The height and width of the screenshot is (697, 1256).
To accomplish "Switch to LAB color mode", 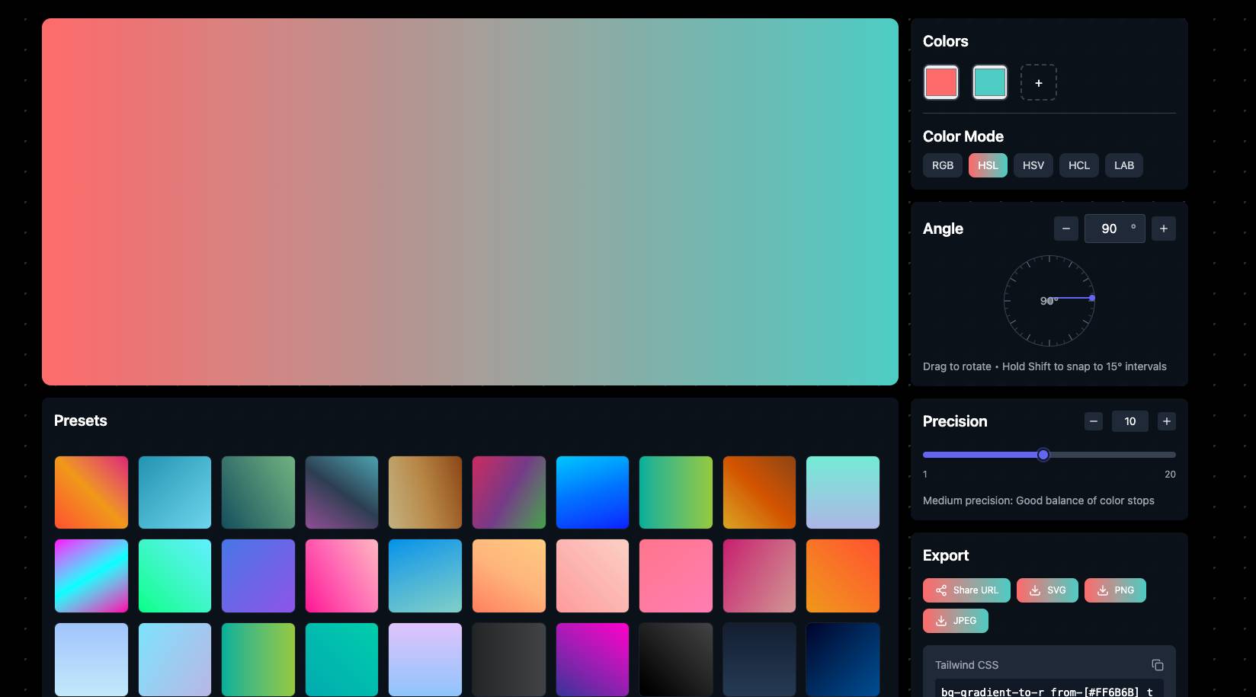I will point(1124,165).
